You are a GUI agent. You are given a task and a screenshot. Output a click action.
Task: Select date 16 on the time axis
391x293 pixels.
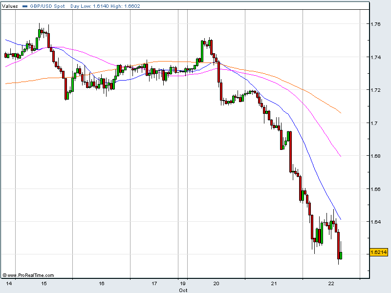[x=102, y=283]
